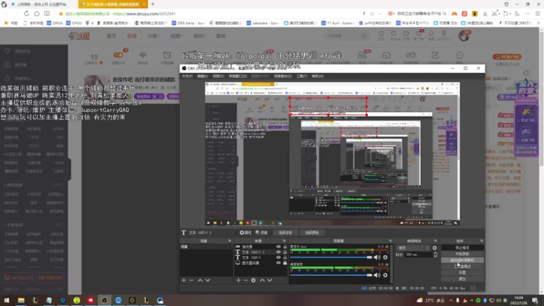Open the Windows Start menu
This screenshot has height=306, width=544.
click(x=7, y=300)
